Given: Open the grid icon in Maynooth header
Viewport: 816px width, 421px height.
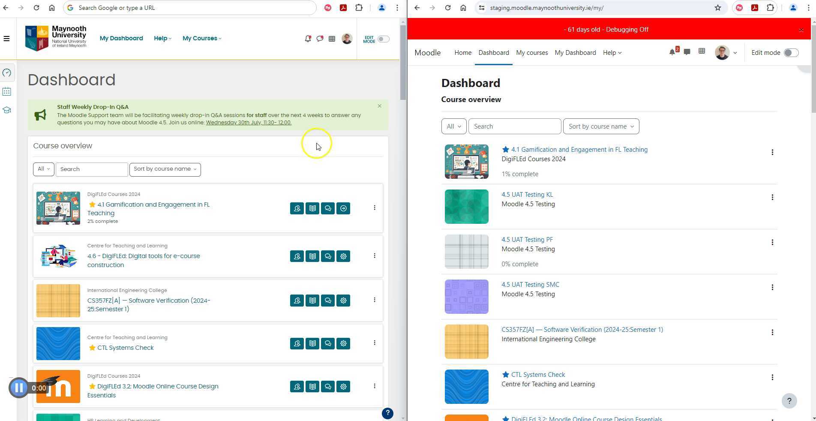Looking at the screenshot, I should tap(332, 39).
